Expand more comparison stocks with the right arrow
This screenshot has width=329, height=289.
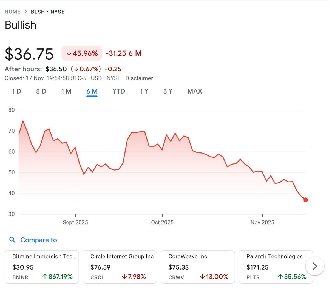[x=315, y=266]
